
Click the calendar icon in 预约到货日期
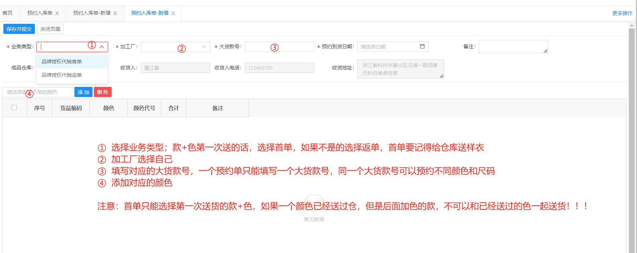tap(422, 46)
